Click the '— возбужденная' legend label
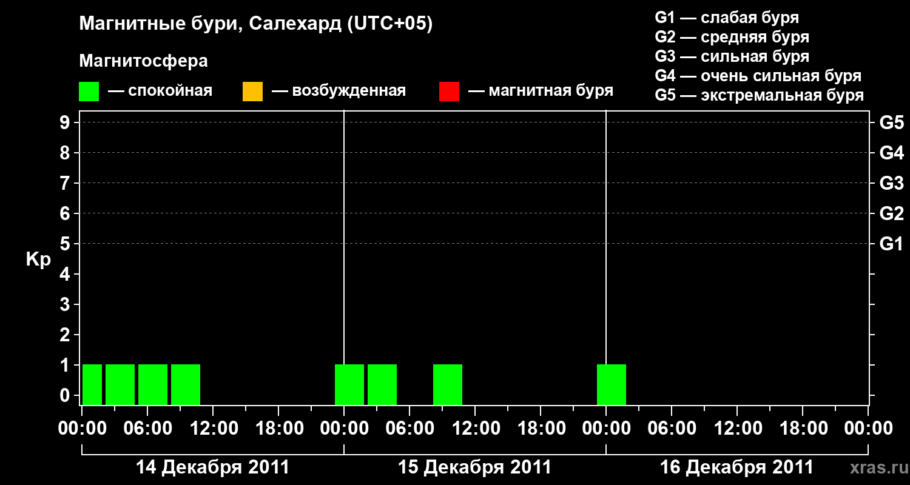910x485 pixels. 339,91
